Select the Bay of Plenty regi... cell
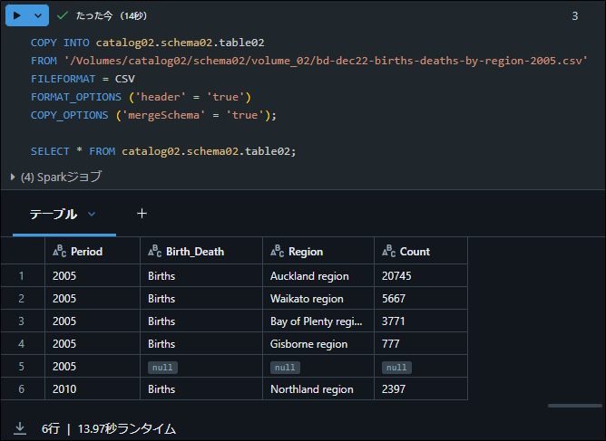This screenshot has height=441, width=606. coord(318,321)
